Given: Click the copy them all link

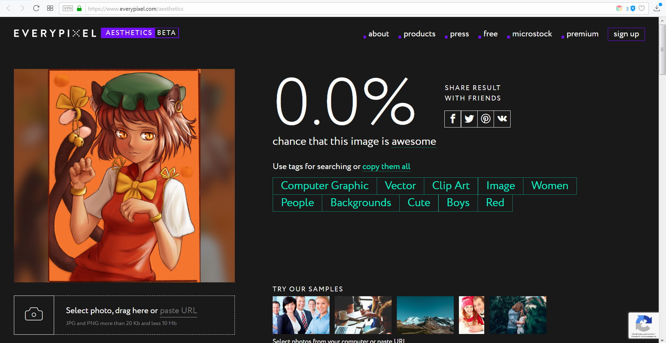Looking at the screenshot, I should (386, 167).
